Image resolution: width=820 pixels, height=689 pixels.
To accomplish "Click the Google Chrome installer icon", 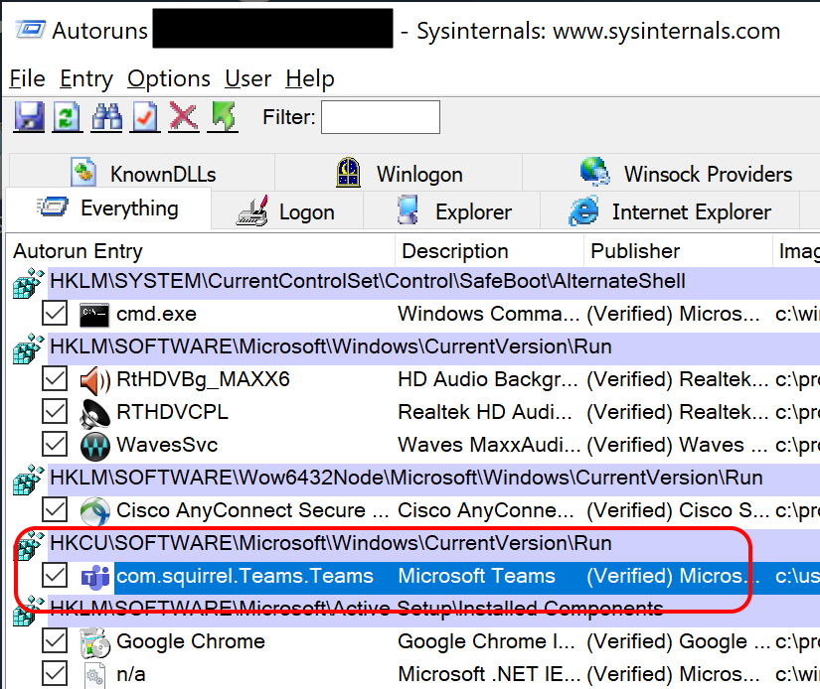I will tap(94, 642).
